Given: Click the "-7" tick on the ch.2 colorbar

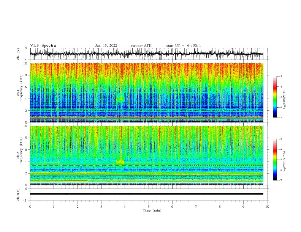Looking at the screenshot, I should click(x=280, y=180).
